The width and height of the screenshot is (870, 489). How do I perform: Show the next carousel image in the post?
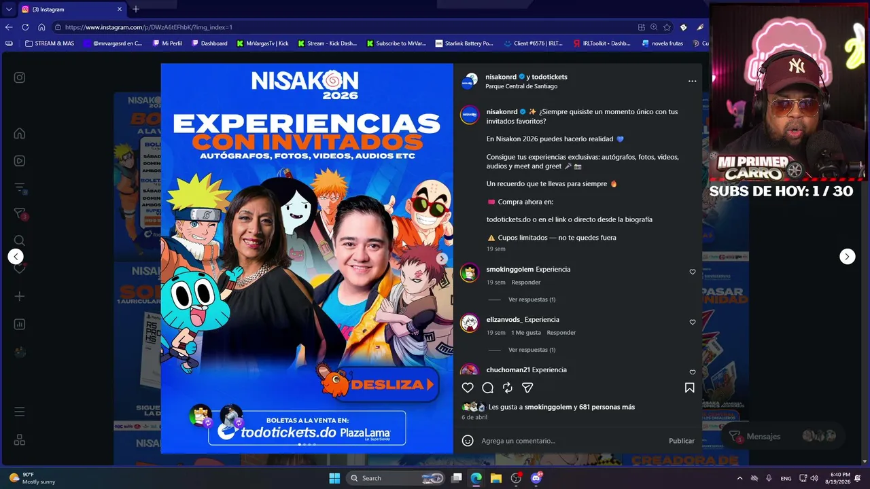click(442, 259)
